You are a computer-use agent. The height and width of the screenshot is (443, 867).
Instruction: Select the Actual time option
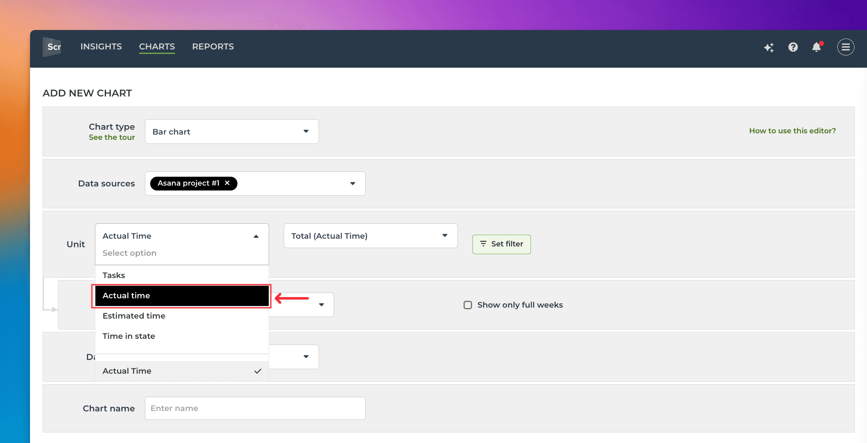coord(181,295)
